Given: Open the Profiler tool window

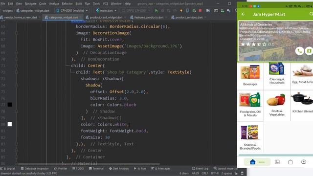Looking at the screenshot, I should (x=61, y=169).
